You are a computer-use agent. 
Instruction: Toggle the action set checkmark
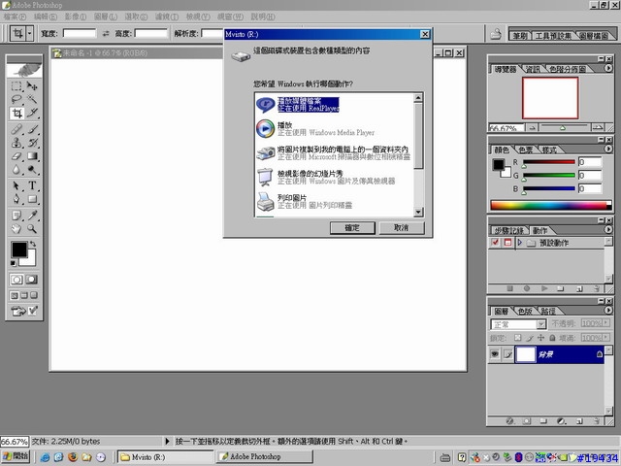[x=496, y=243]
